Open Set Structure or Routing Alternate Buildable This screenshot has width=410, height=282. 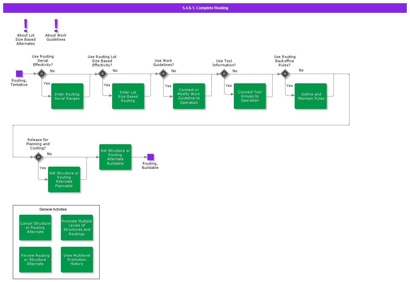point(115,157)
